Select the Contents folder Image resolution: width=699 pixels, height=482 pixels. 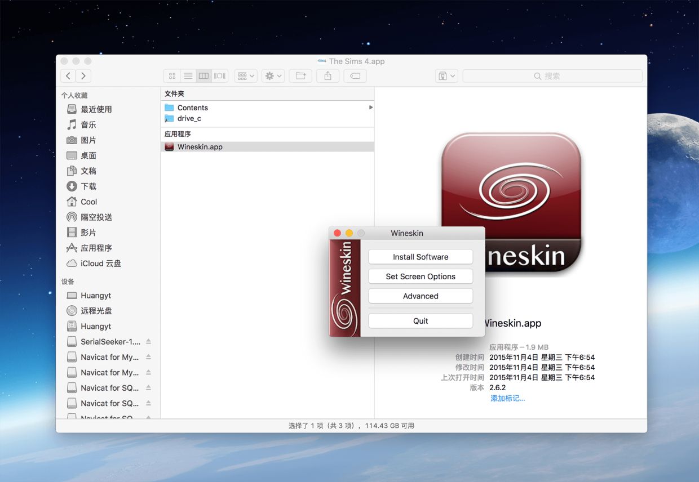tap(193, 108)
